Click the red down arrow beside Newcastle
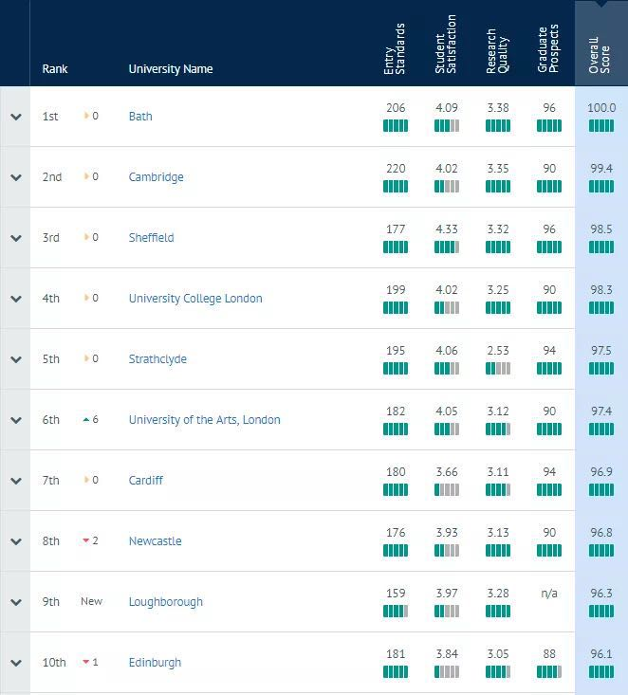 [x=85, y=541]
